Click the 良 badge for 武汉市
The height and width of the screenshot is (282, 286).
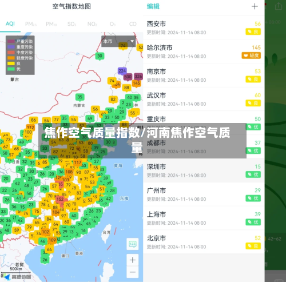point(253,103)
